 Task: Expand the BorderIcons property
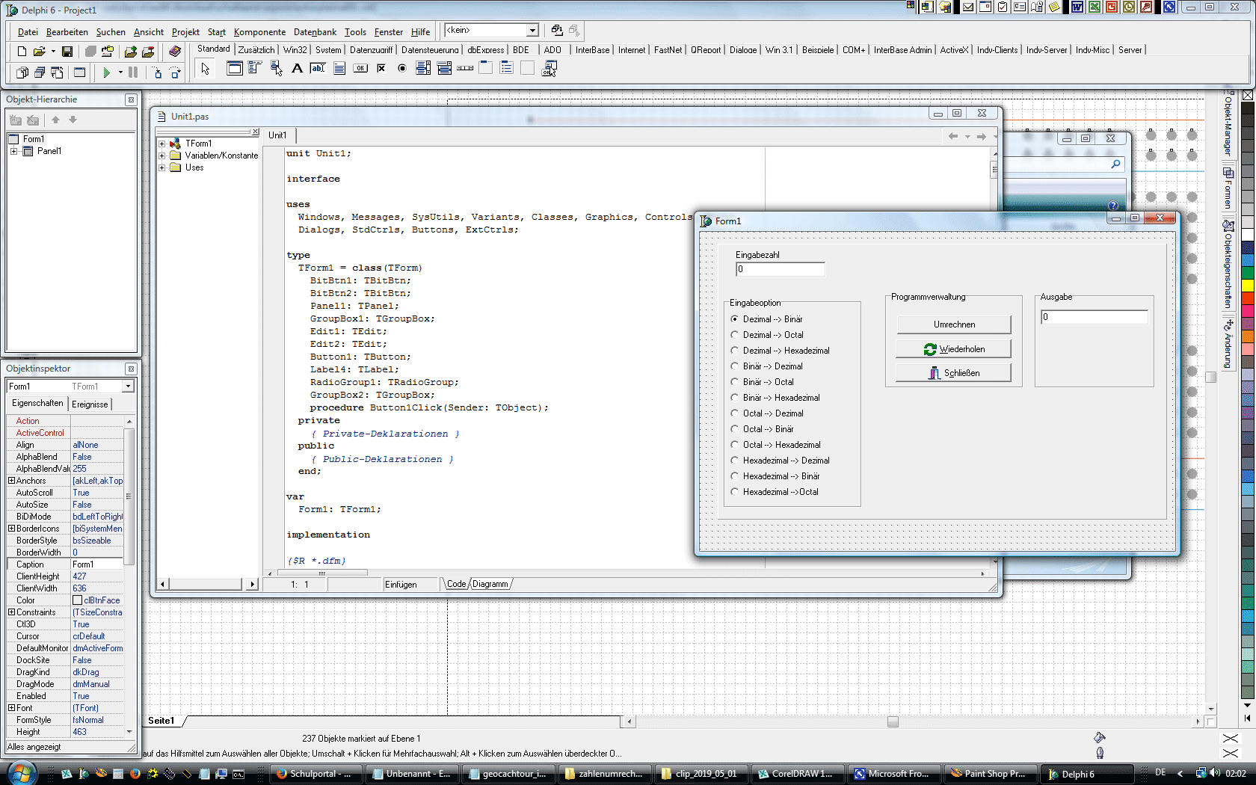[x=11, y=529]
